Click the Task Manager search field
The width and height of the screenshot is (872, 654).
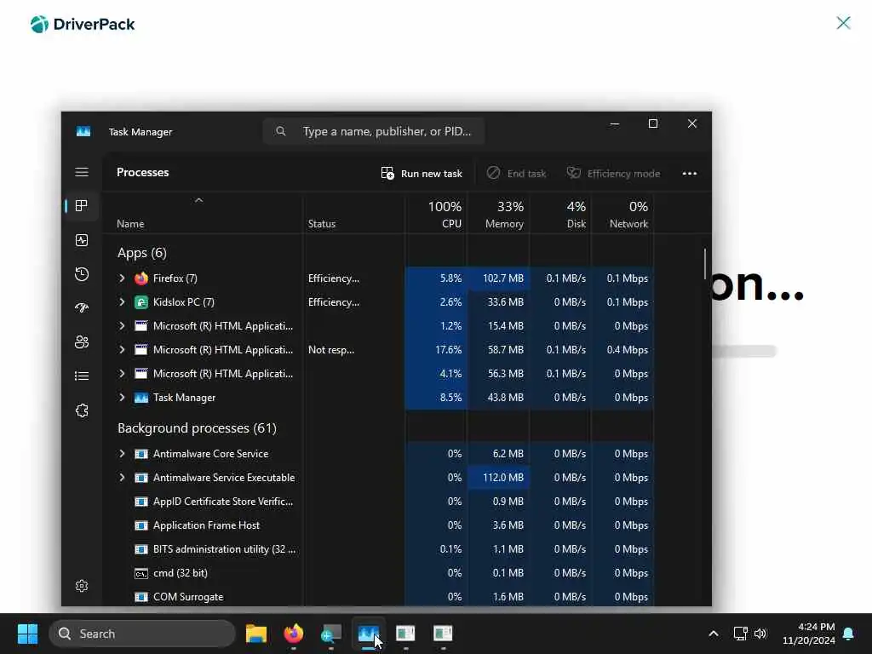click(374, 131)
